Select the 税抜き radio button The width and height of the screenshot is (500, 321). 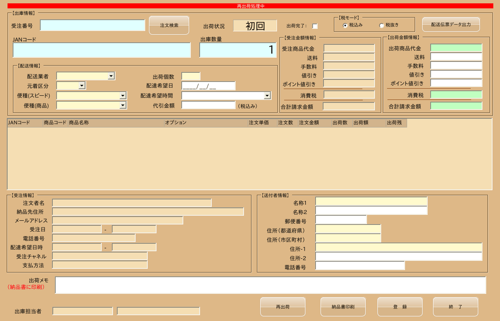click(x=381, y=25)
